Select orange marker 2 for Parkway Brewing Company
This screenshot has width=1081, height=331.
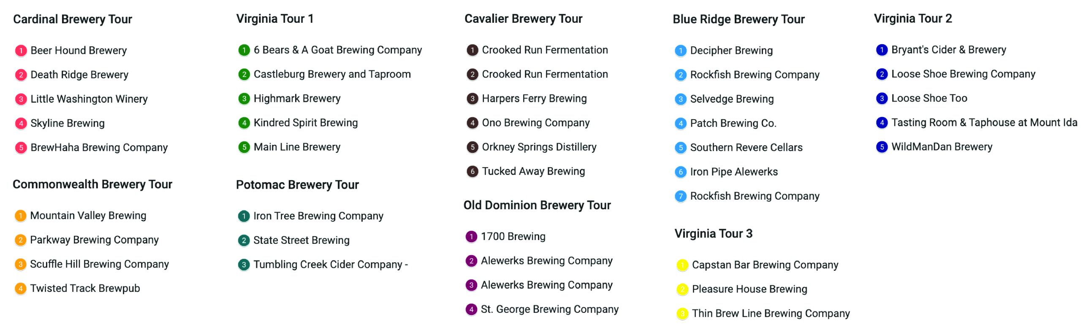pos(20,240)
